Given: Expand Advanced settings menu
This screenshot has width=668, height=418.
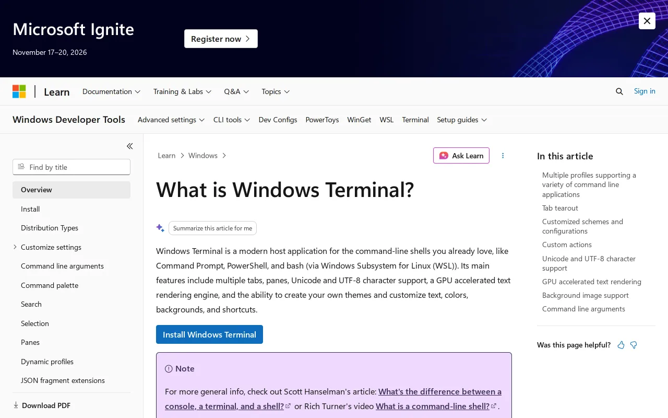Looking at the screenshot, I should [171, 120].
